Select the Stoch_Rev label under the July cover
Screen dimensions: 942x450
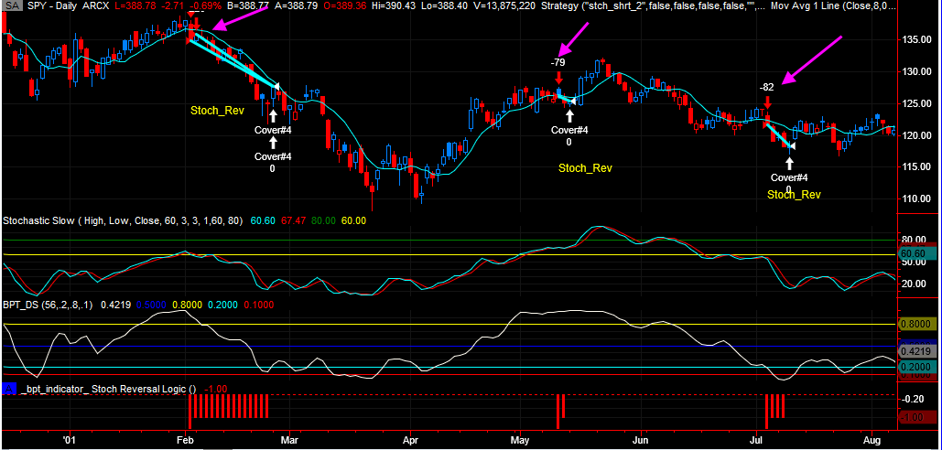pyautogui.click(x=793, y=194)
